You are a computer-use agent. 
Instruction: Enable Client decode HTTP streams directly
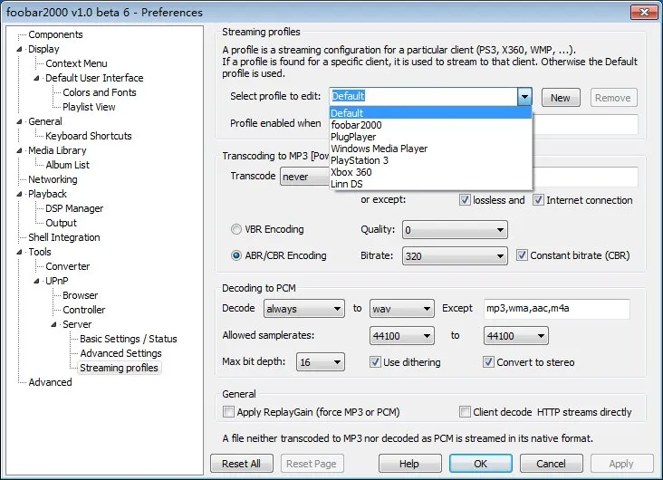[x=465, y=412]
